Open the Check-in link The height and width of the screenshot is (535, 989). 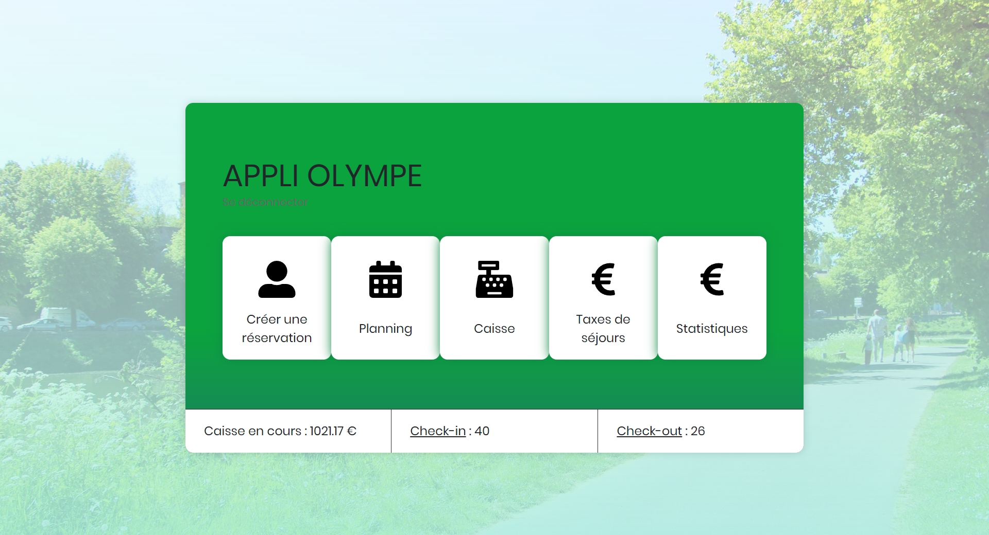pos(438,431)
